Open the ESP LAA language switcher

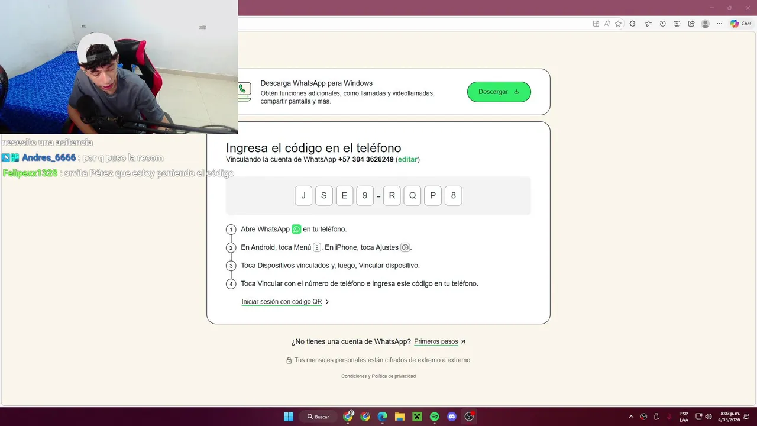coord(684,417)
